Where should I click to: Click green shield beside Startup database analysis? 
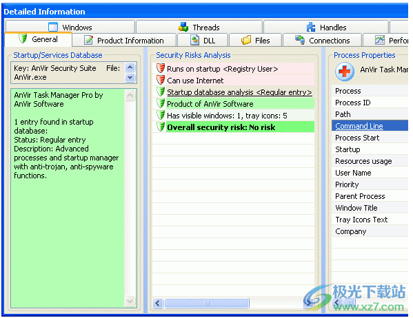pos(161,92)
